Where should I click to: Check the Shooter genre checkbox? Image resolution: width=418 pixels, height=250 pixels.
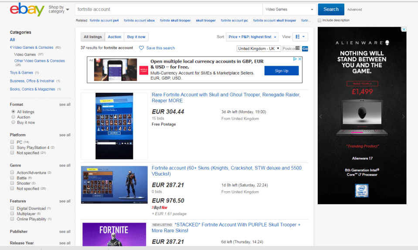[x=12, y=183]
